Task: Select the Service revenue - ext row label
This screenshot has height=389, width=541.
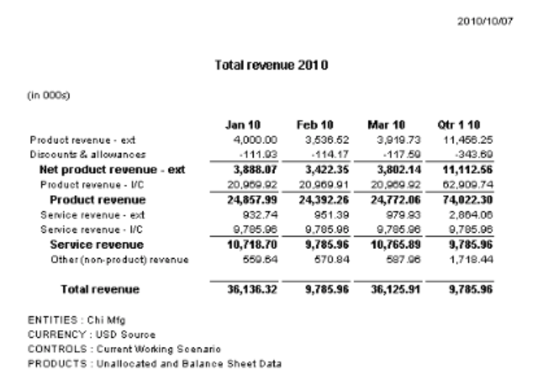Action: tap(87, 212)
